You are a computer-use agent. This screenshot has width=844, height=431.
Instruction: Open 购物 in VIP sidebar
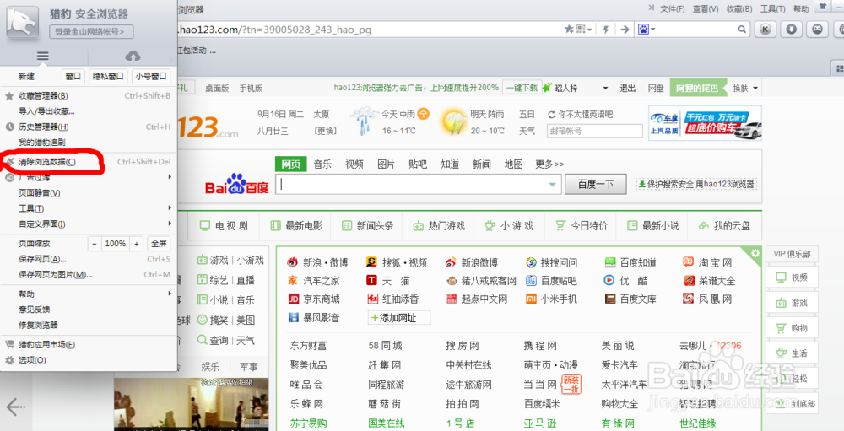[792, 328]
